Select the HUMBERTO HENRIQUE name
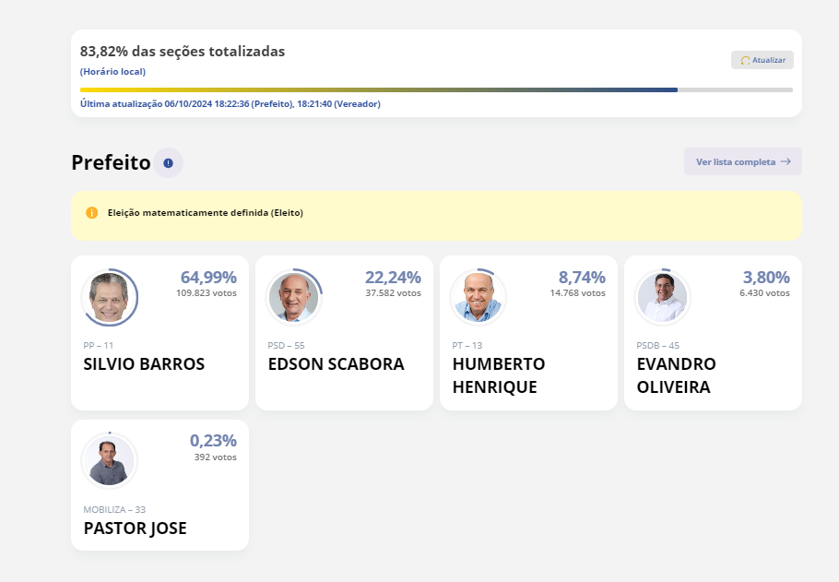This screenshot has width=839, height=582. coord(498,375)
